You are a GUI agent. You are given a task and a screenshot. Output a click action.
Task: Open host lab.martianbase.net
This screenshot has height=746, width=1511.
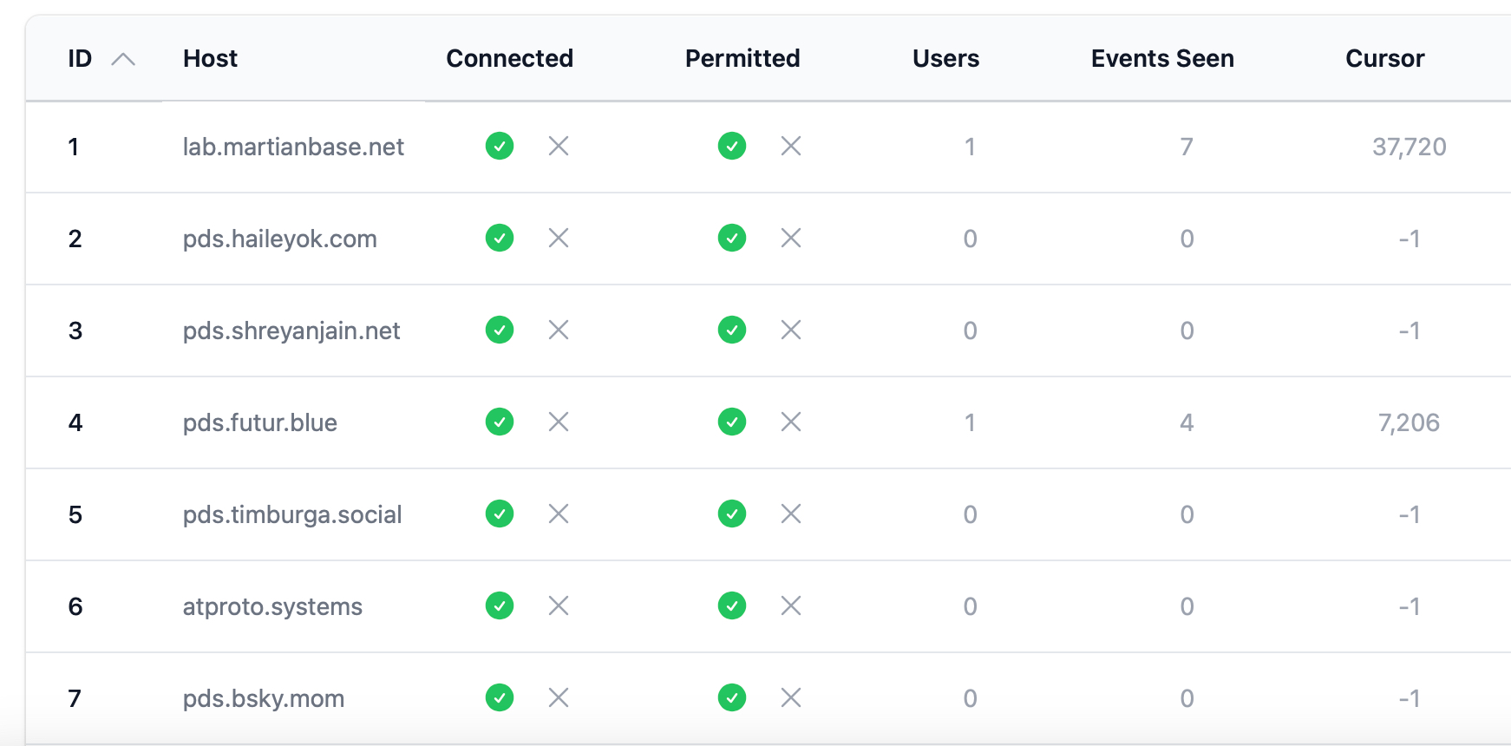293,147
